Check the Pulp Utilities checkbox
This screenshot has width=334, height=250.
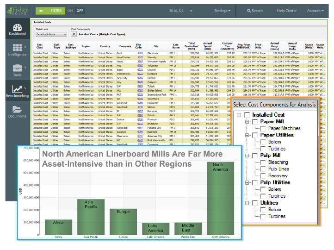point(255,183)
